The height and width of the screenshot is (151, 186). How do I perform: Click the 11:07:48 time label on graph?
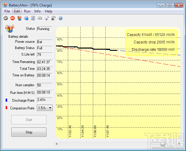(108, 131)
